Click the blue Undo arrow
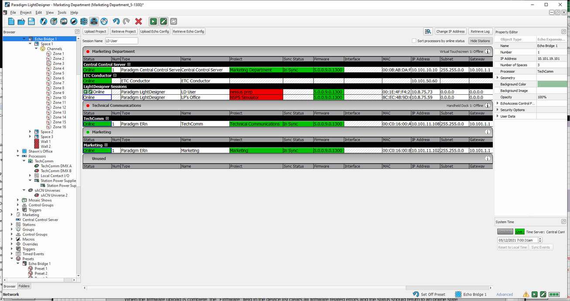 click(116, 21)
